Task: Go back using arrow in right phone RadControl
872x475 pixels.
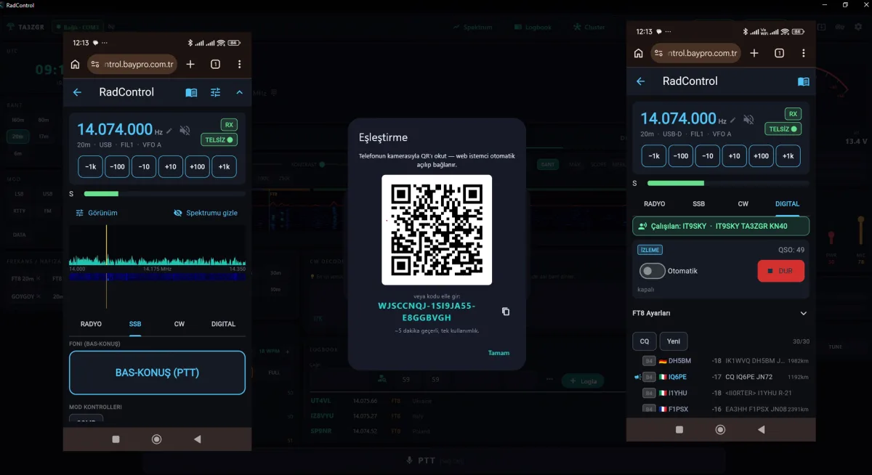Action: point(640,81)
